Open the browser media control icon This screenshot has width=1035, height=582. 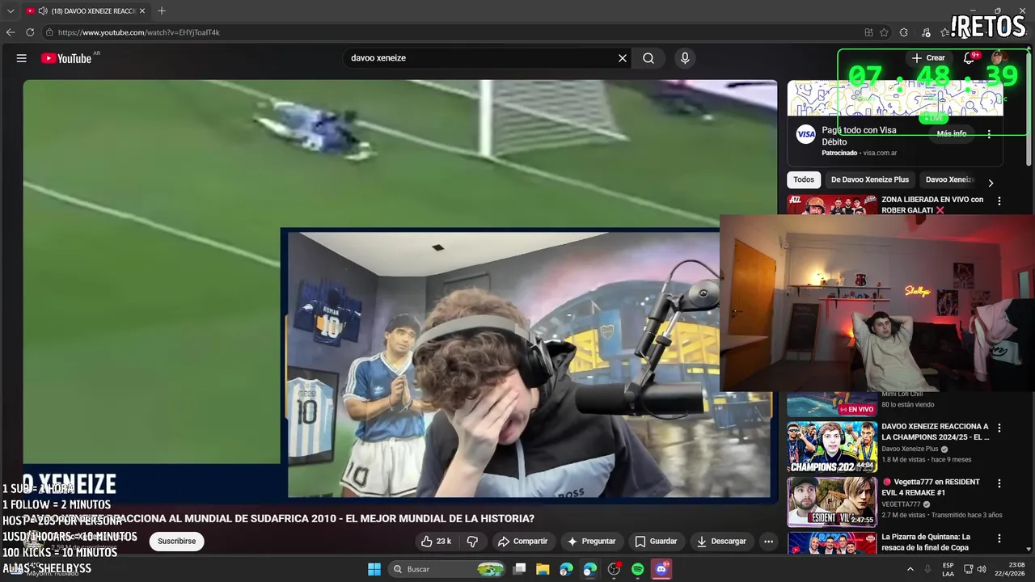tap(926, 32)
